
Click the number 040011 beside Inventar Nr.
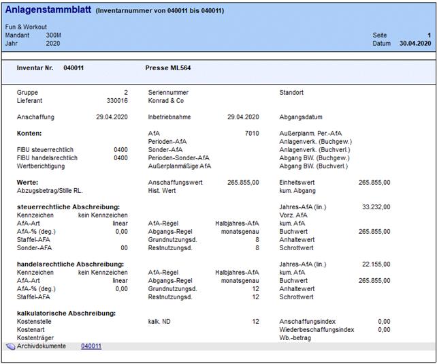click(x=74, y=68)
